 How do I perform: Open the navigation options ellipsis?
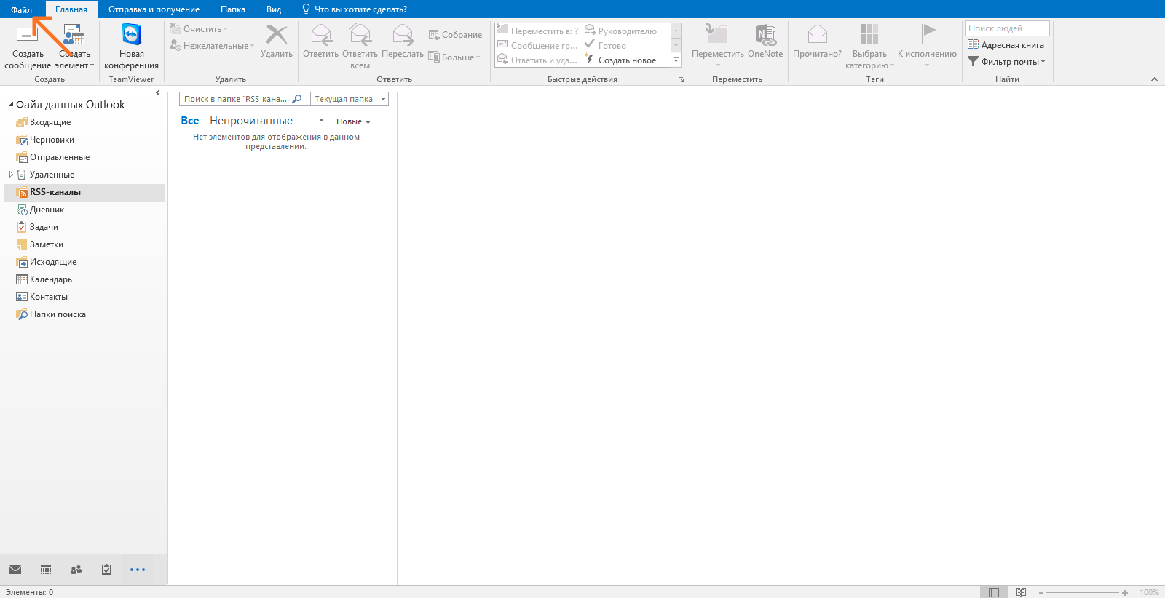click(x=138, y=570)
